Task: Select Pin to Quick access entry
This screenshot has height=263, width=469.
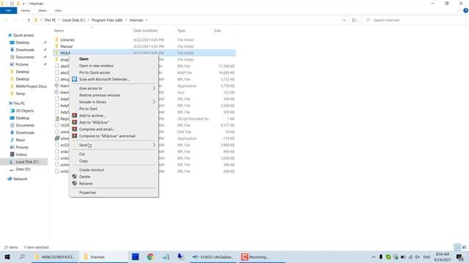Action: coord(95,72)
